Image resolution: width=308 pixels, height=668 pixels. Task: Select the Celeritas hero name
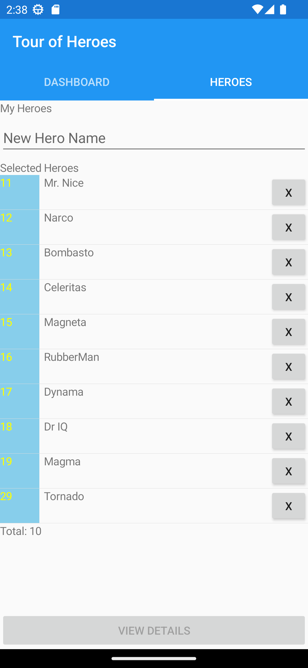(x=65, y=287)
